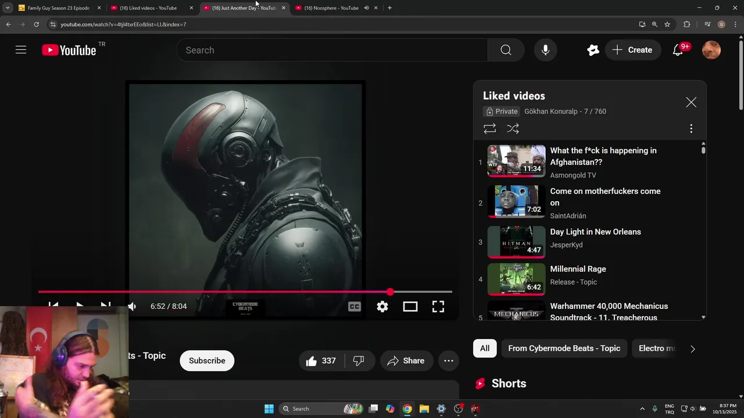Open video player settings gear

point(382,307)
